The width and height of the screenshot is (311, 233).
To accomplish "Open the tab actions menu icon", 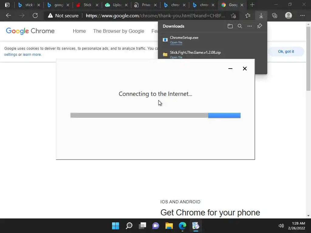I will (7, 5).
